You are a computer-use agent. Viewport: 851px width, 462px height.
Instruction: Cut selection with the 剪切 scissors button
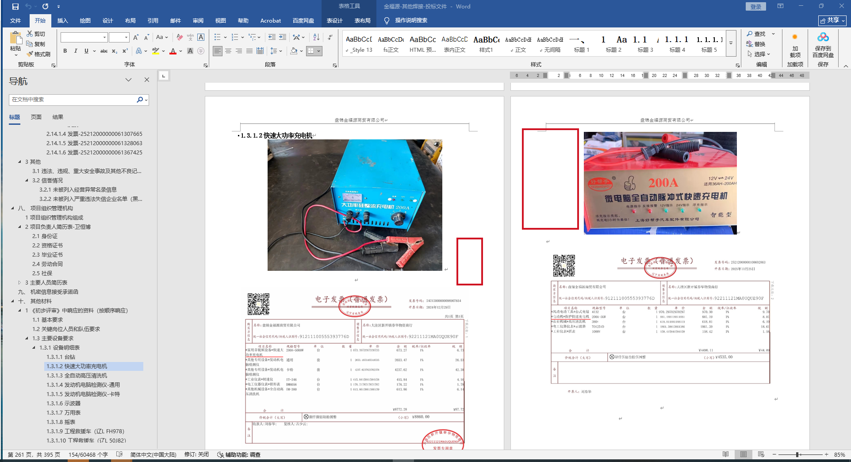(36, 34)
